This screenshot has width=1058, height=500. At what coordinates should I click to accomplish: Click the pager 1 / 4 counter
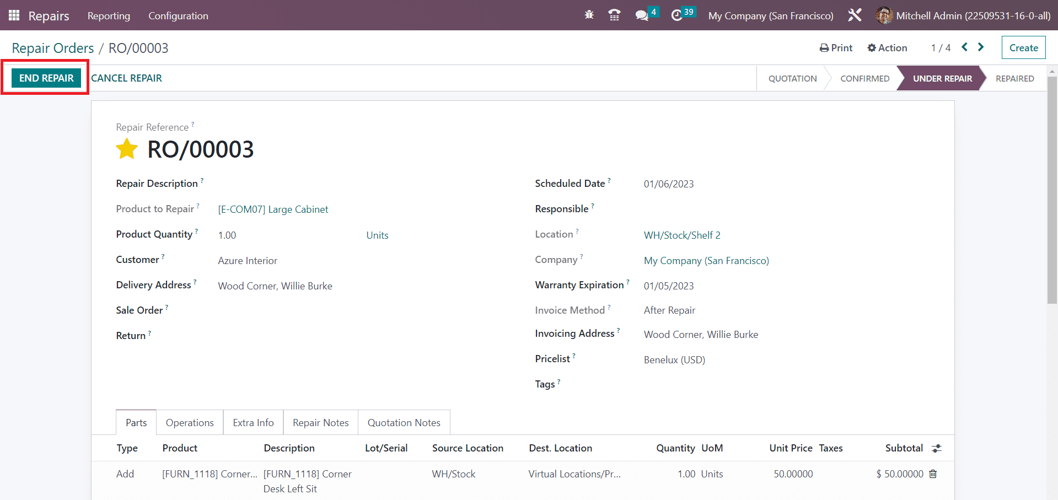(x=941, y=48)
